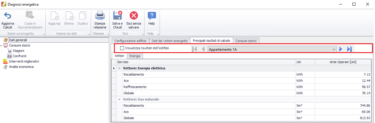Switch to Configurazione edificio tab
The width and height of the screenshot is (375, 123).
point(130,41)
